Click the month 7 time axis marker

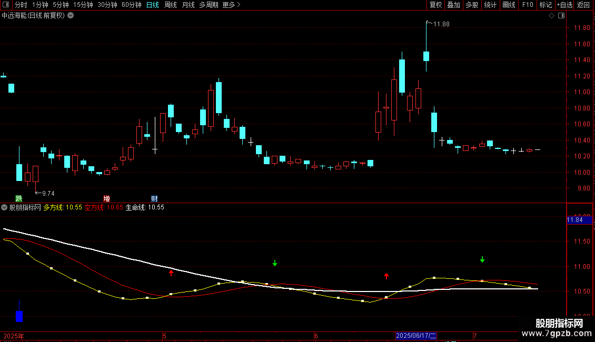pos(475,336)
